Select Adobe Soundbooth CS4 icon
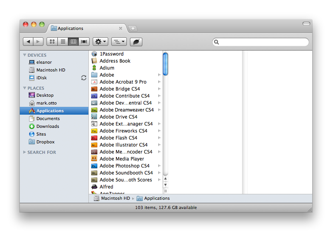This screenshot has height=232, width=332. 94,173
